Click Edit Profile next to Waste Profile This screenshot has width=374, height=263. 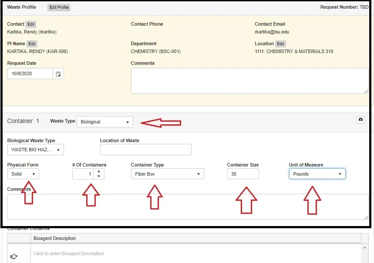58,7
